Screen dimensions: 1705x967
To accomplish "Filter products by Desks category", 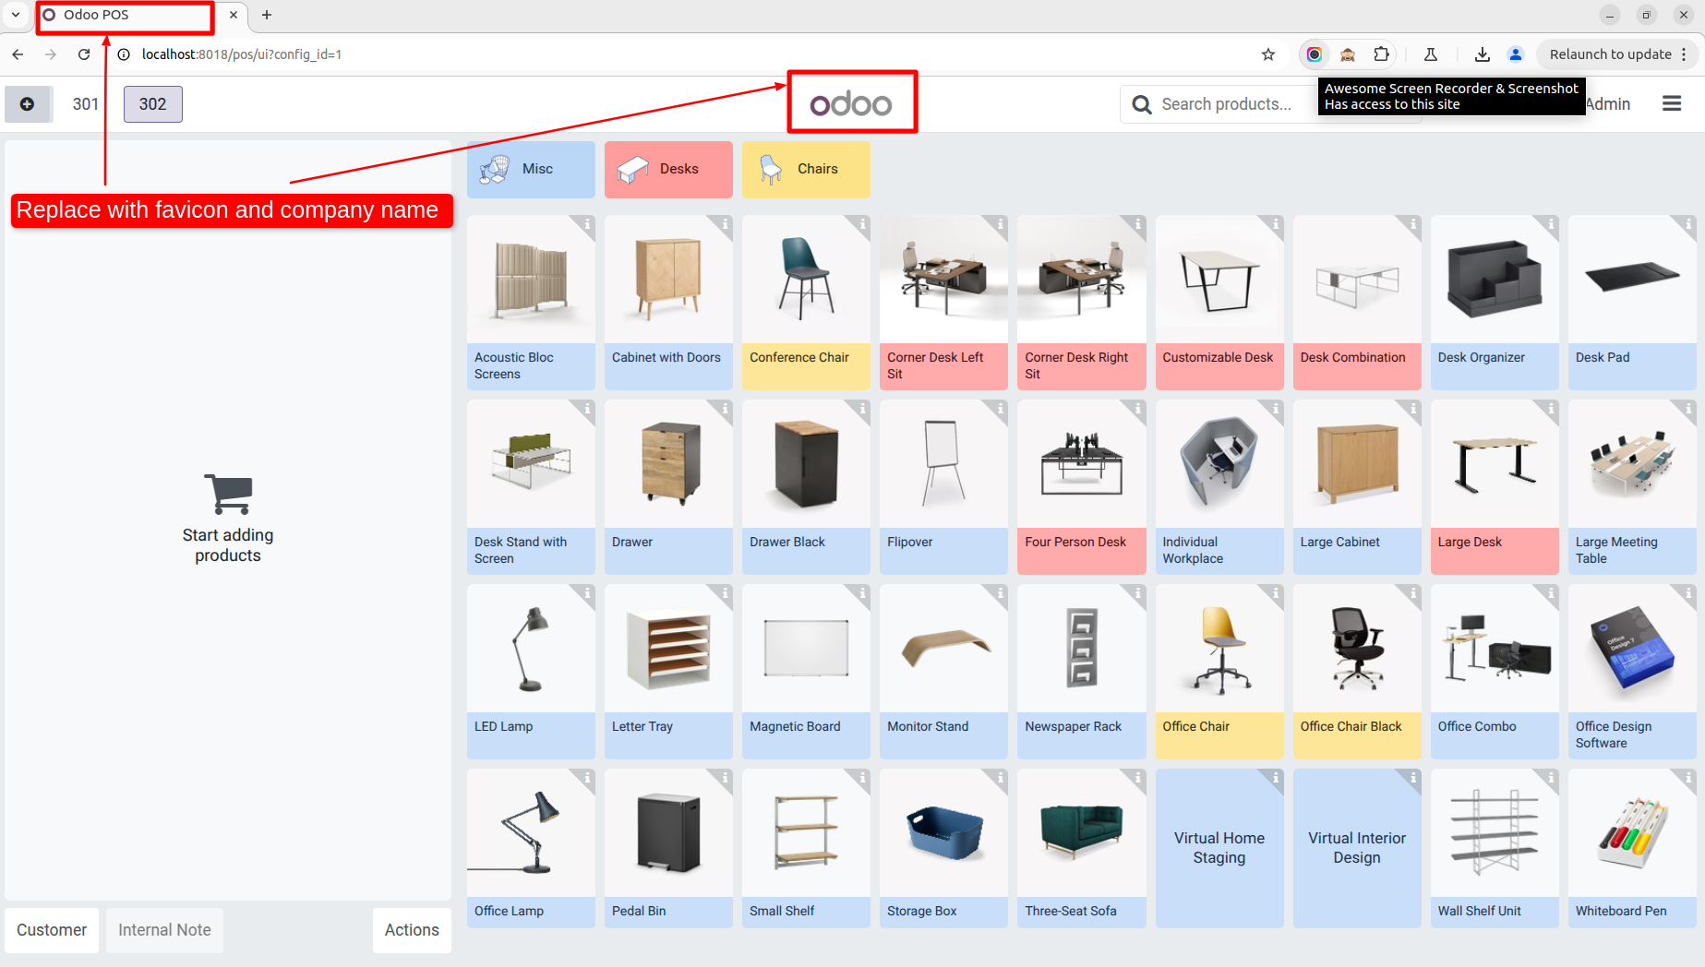I will (668, 169).
